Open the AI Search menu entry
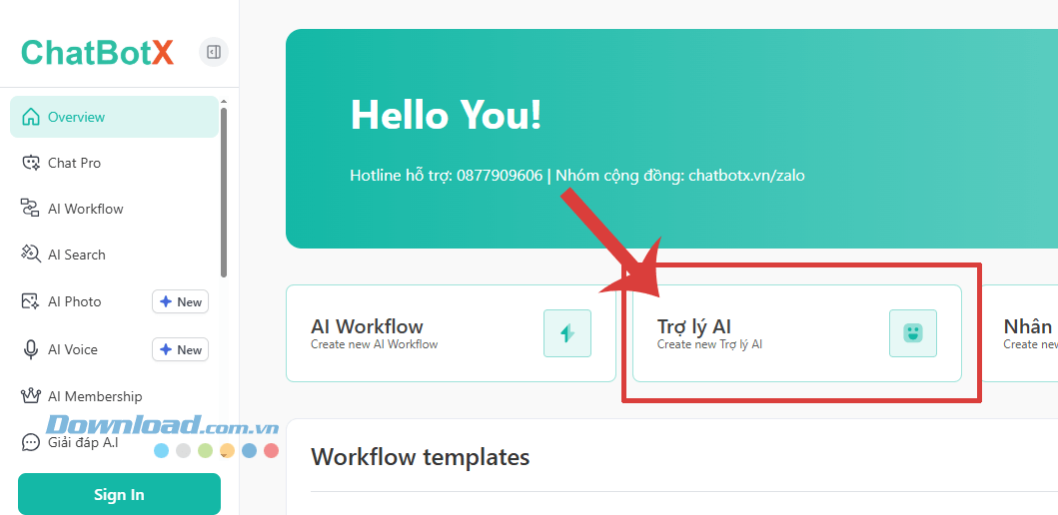The width and height of the screenshot is (1058, 515). pos(77,255)
